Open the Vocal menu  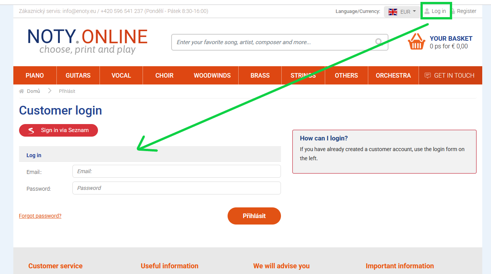point(121,75)
